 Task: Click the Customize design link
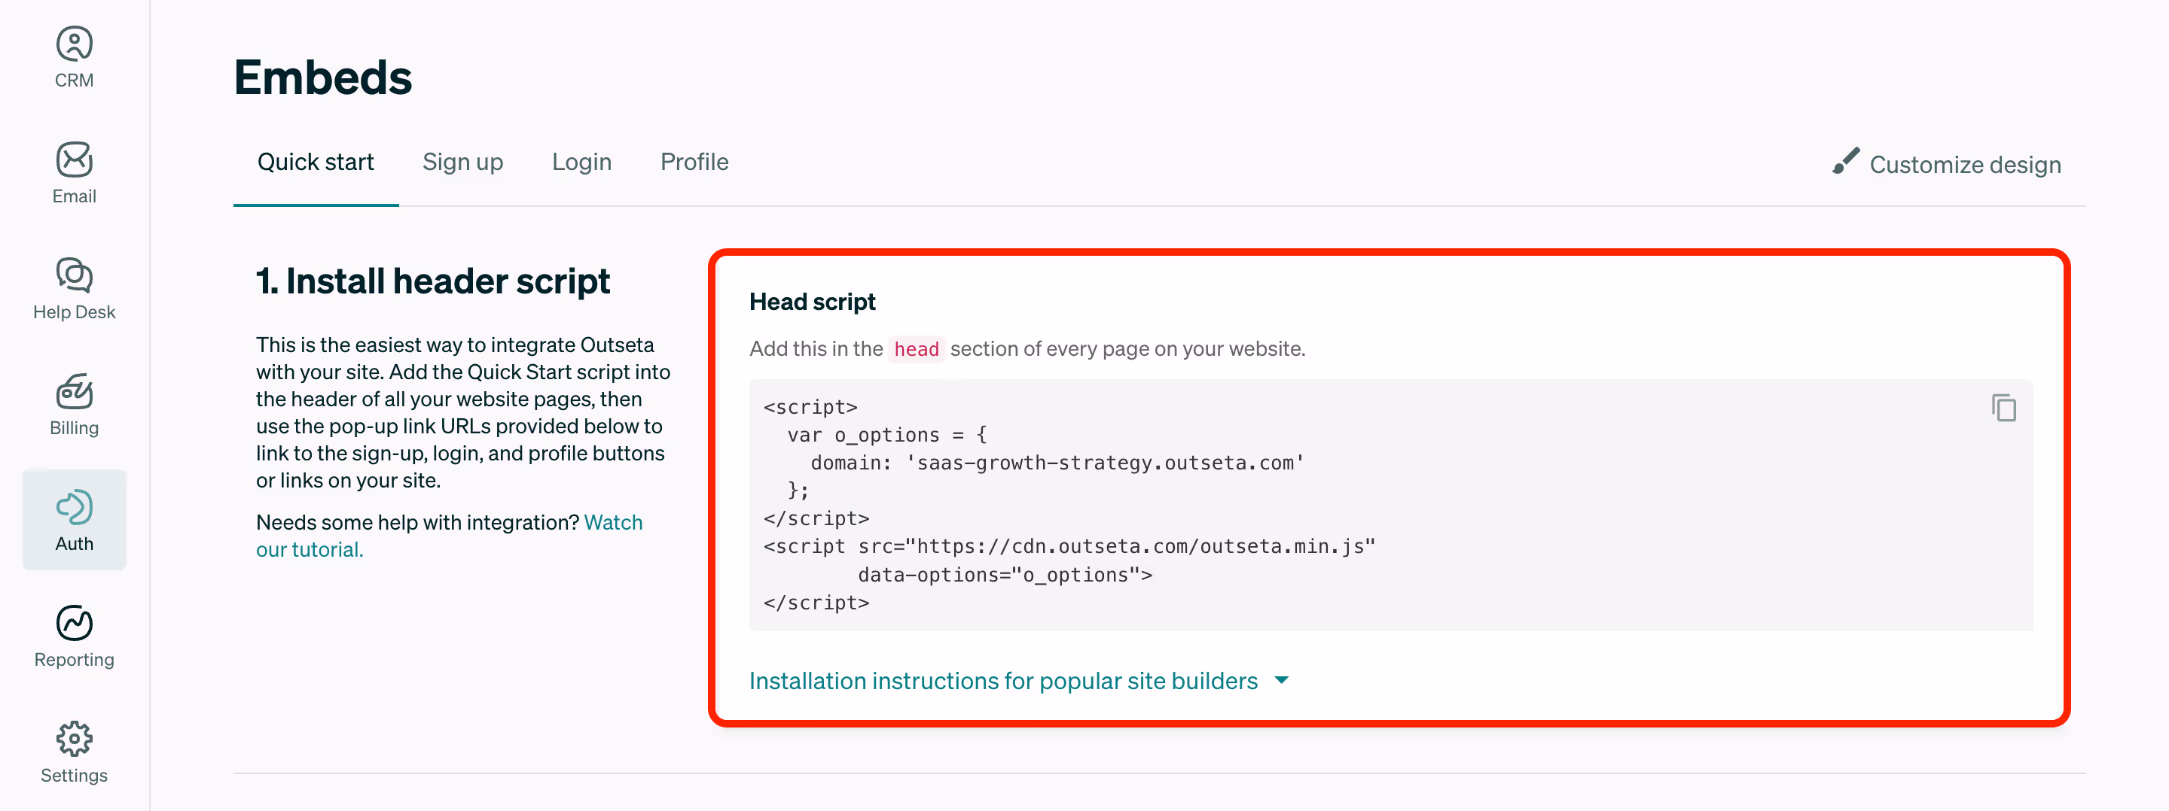pyautogui.click(x=1965, y=164)
